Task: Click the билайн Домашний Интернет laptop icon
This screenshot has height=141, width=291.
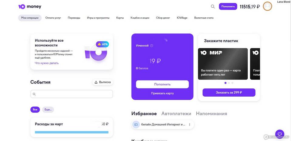Action: coord(136,125)
